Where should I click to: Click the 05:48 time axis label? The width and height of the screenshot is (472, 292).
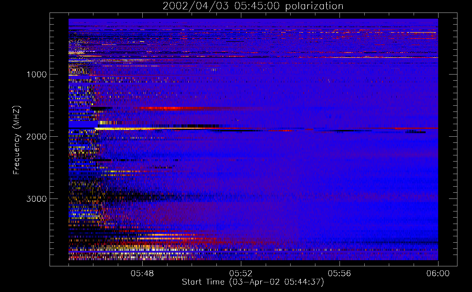(142, 274)
